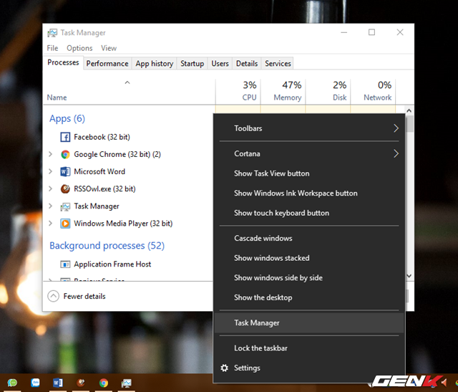This screenshot has width=458, height=392.
Task: Maximize the Task Manager window
Action: (x=371, y=32)
